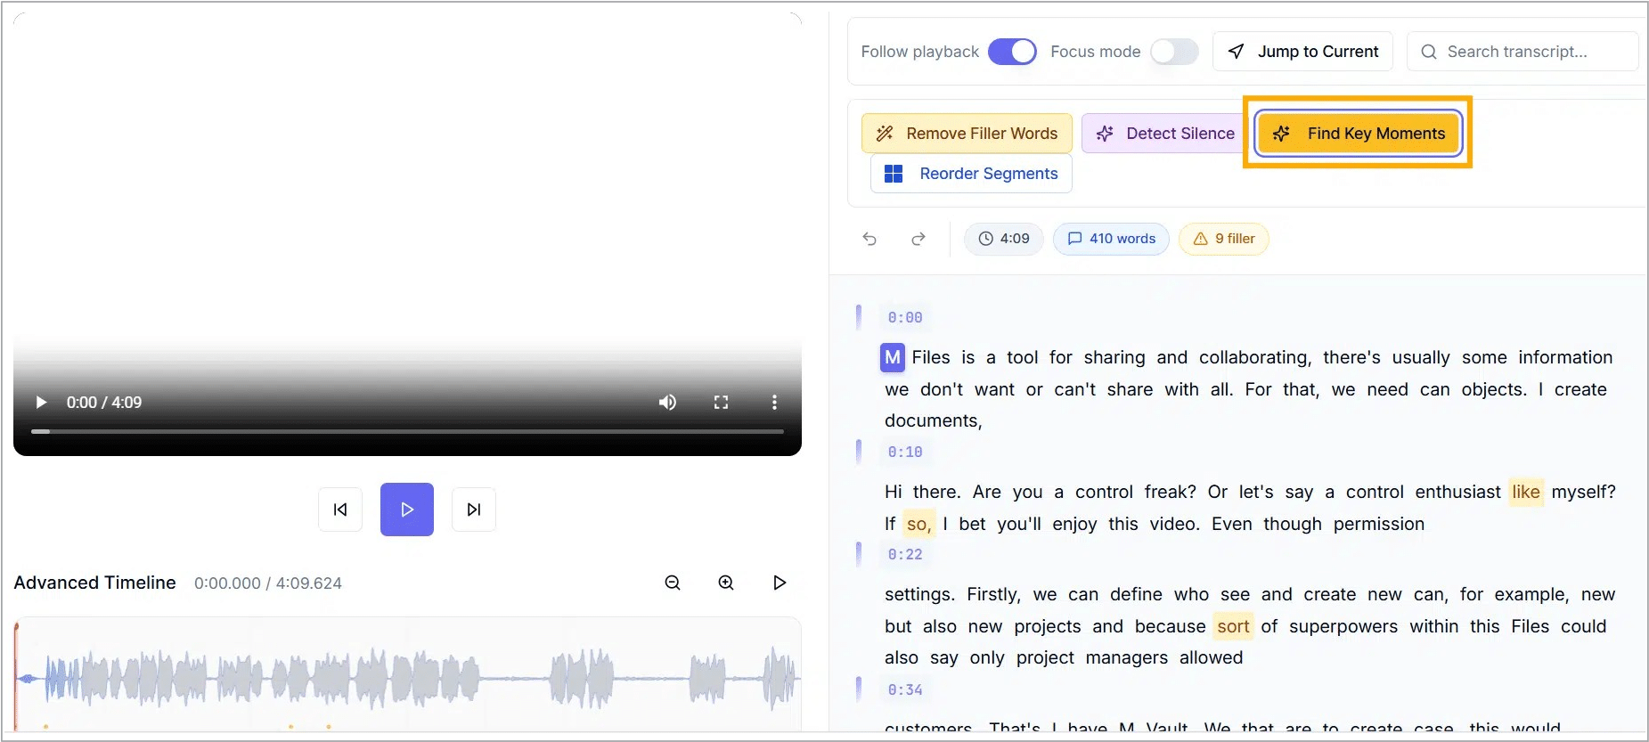Screen dimensions: 1649x742
Task: Jump to the 0:34 timestamp segment
Action: (x=905, y=690)
